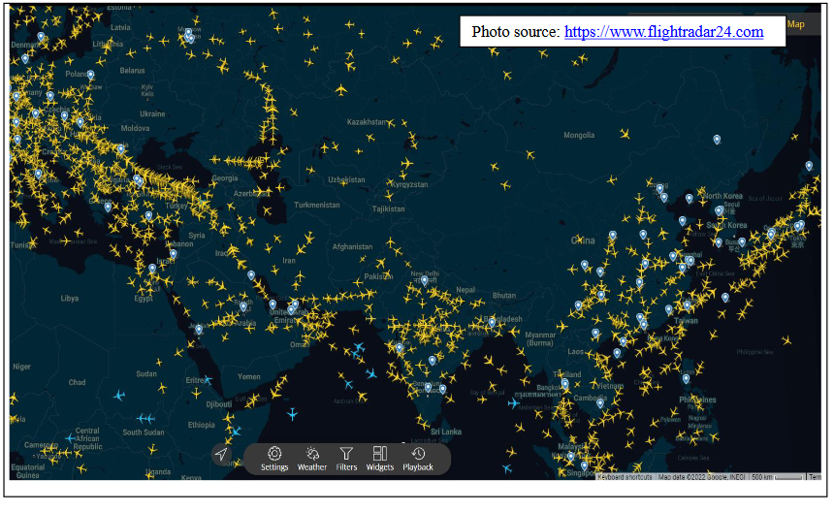The width and height of the screenshot is (834, 512).
Task: Click the Map data ©2022 Google attribution
Action: [x=702, y=477]
